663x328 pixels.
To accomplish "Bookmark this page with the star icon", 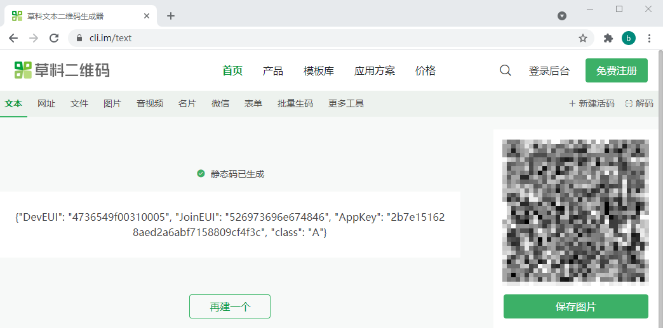I will point(583,38).
